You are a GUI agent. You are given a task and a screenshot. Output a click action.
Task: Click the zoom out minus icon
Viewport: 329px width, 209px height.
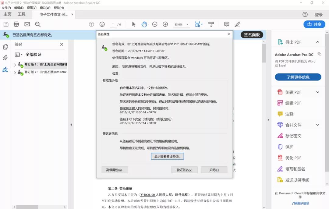coord(155,24)
